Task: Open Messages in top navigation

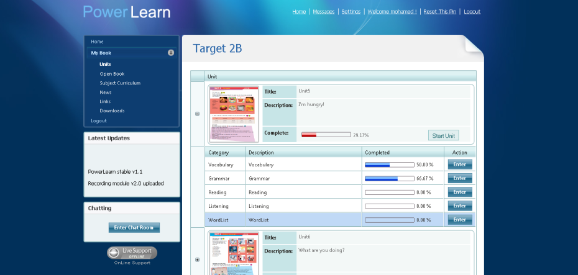Action: click(323, 12)
